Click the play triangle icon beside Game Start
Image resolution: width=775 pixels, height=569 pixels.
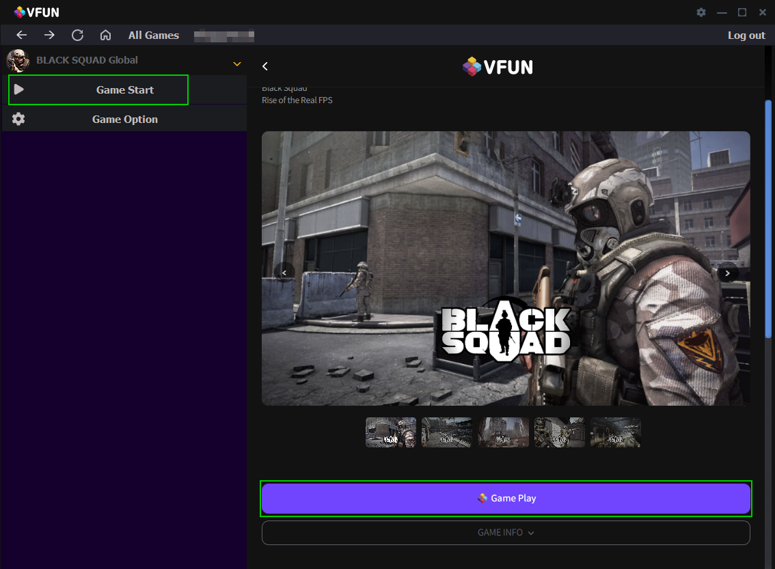(18, 89)
